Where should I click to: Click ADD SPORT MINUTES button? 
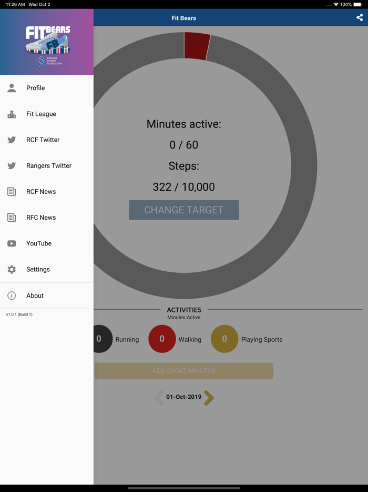(x=184, y=371)
